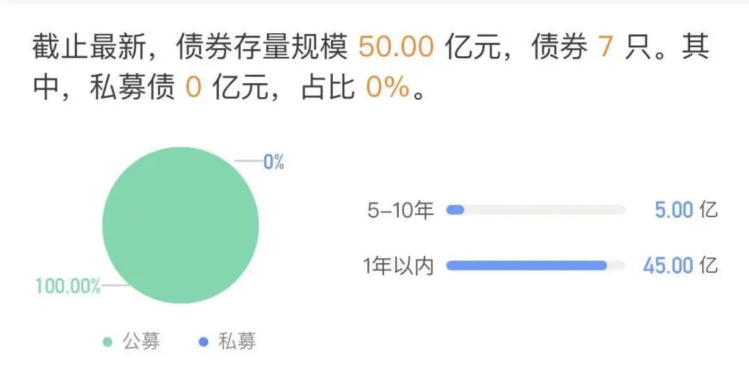Click the orange 0% ratio in text
Image resolution: width=749 pixels, height=372 pixels.
386,89
